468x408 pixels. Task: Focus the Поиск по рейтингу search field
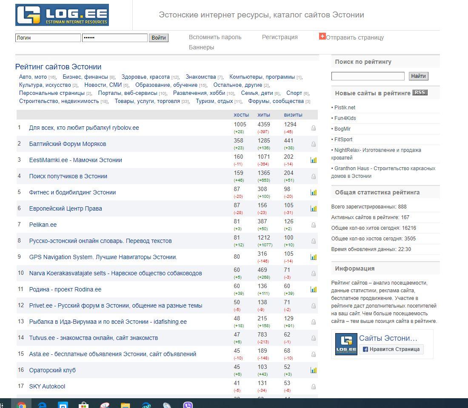coord(368,76)
